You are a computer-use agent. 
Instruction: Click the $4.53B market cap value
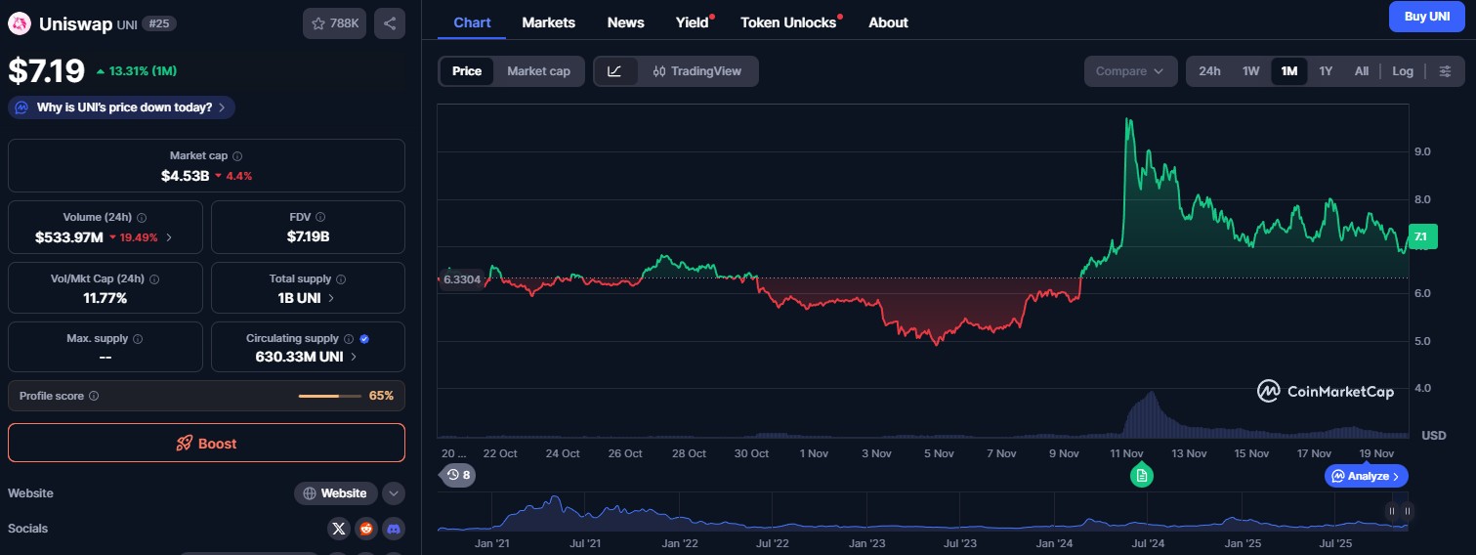click(x=186, y=176)
